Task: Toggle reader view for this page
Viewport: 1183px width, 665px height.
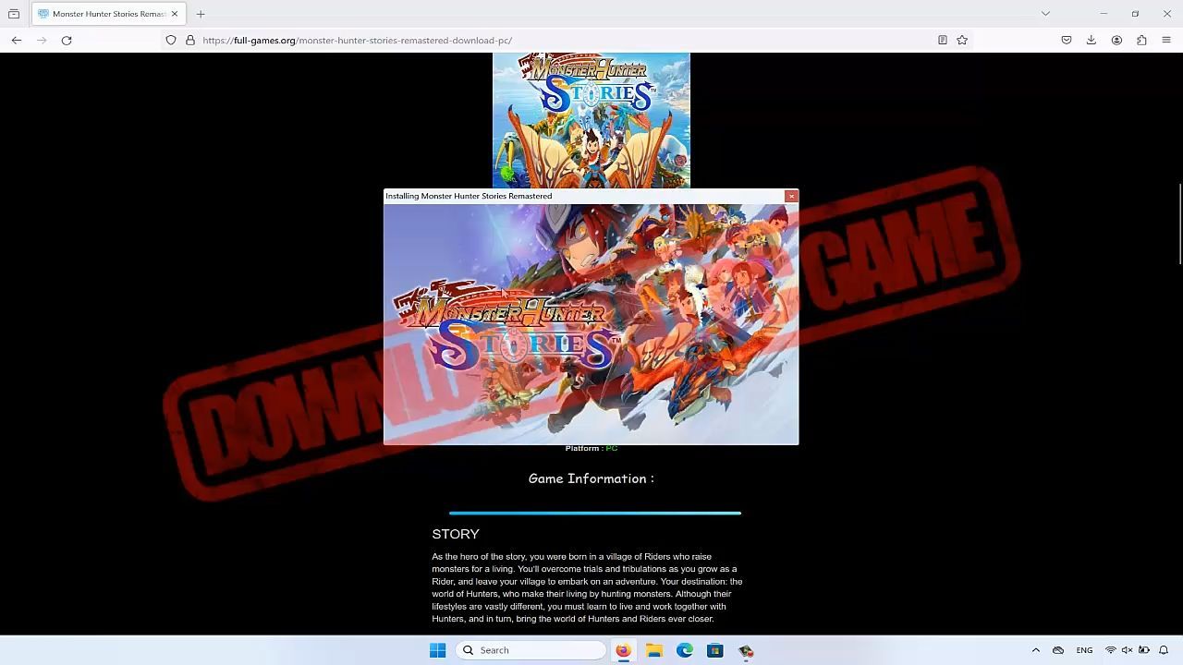Action: [x=943, y=40]
